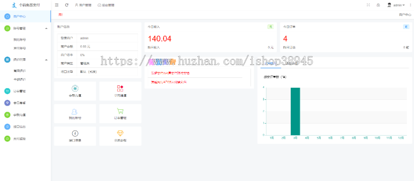The image size is (414, 181).
Task: Click the green March bar in chart
Action: (x=295, y=111)
